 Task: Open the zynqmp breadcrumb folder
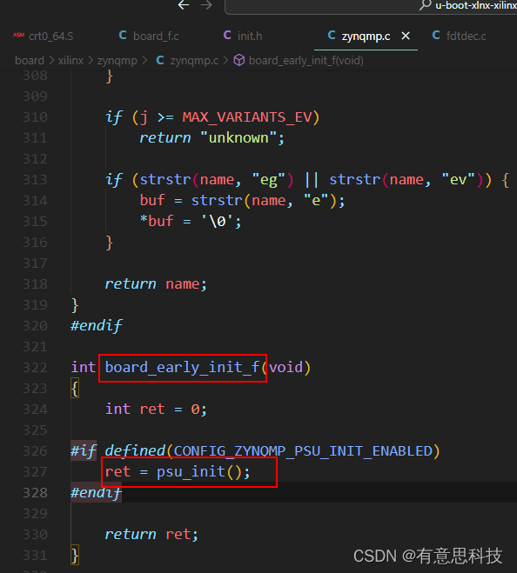[117, 61]
